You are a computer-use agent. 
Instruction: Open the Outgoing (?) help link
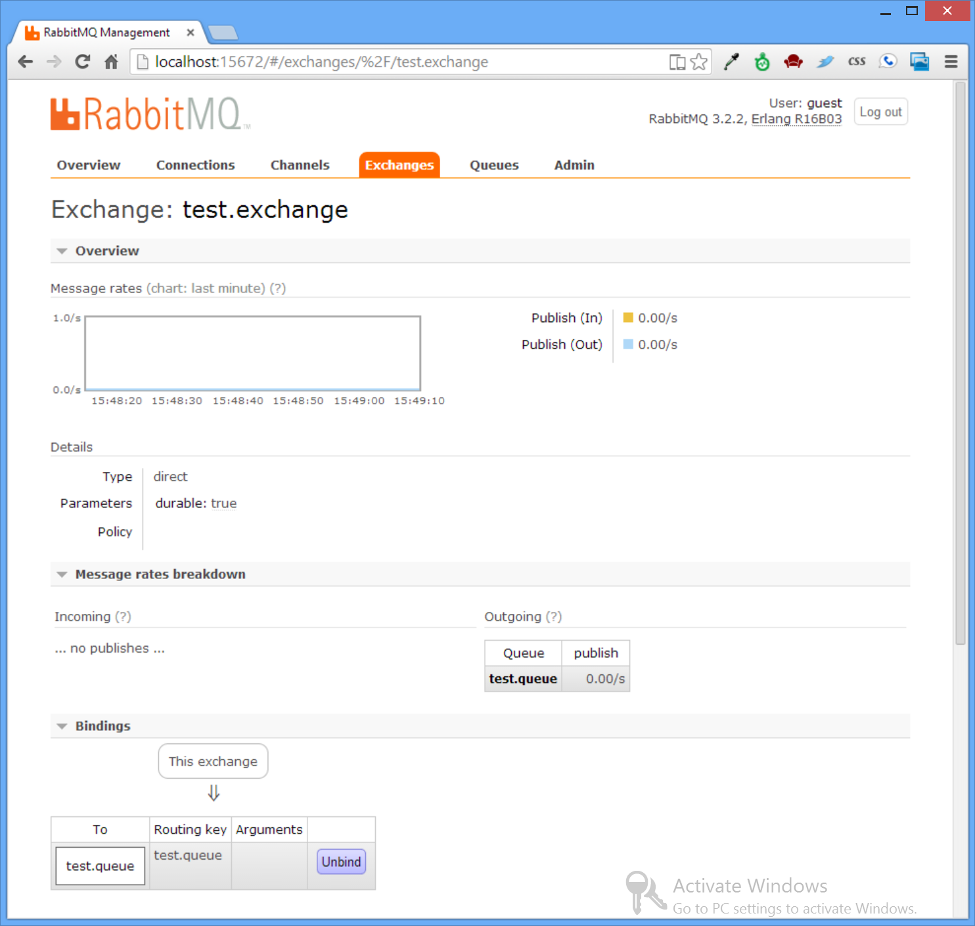point(554,616)
